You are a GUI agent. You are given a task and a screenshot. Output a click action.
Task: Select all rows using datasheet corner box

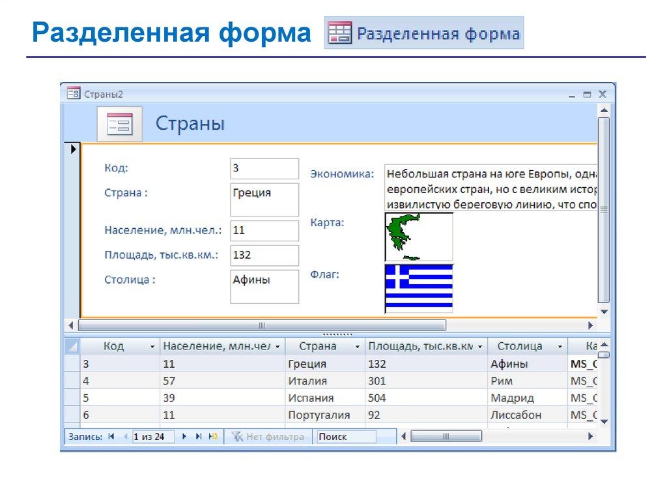pos(72,347)
